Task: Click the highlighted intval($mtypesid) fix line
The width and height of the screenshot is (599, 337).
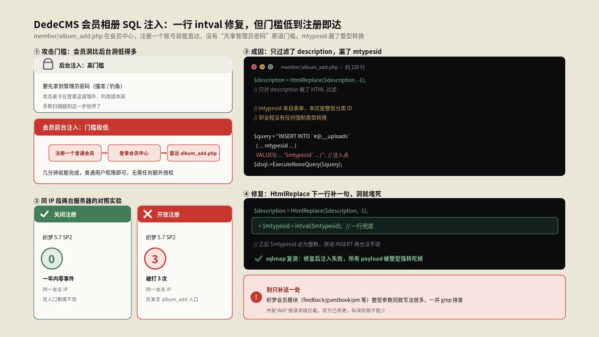Action: (405, 226)
